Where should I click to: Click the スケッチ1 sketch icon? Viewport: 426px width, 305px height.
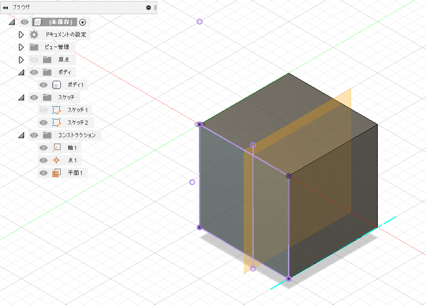(57, 110)
